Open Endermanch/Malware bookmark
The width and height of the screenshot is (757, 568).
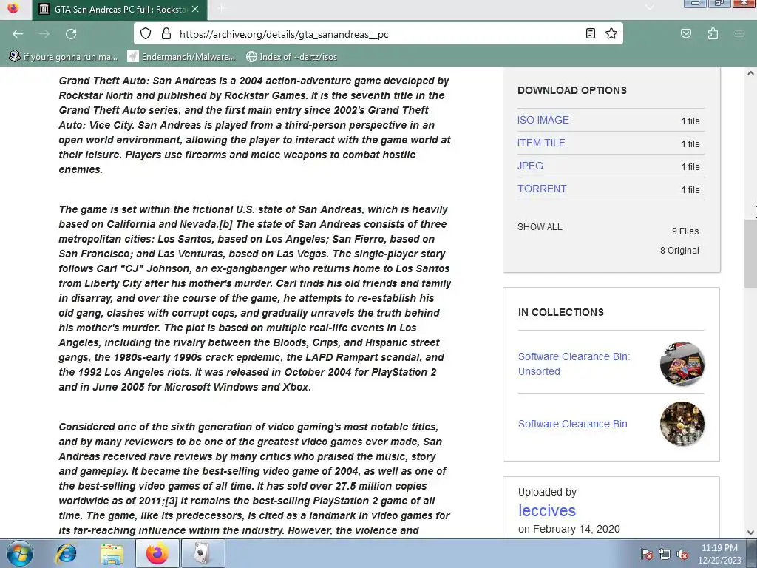click(182, 57)
